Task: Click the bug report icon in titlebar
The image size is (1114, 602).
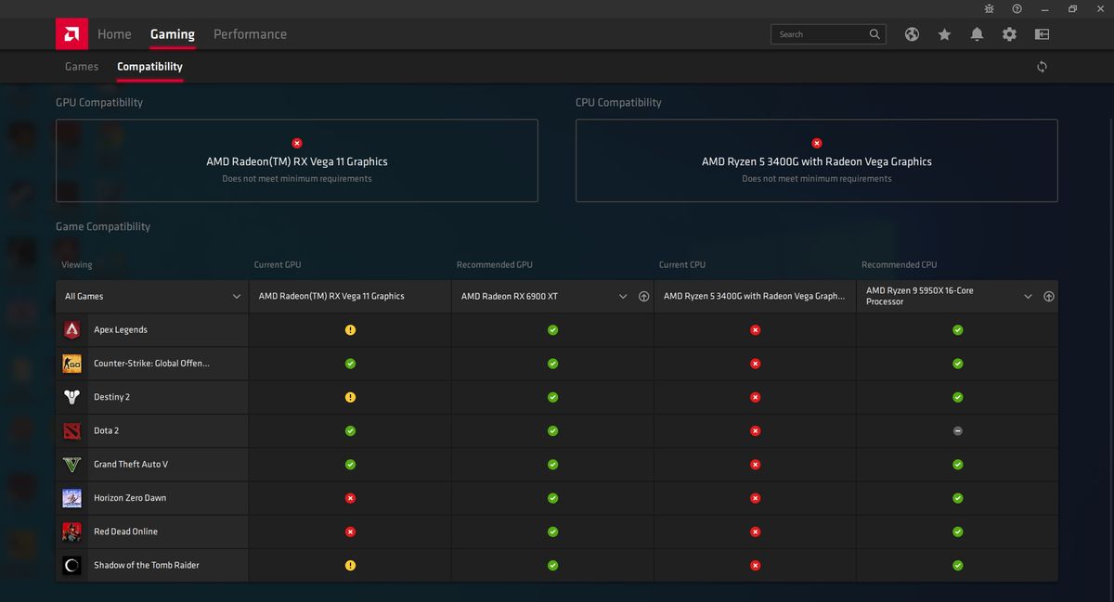Action: tap(989, 8)
